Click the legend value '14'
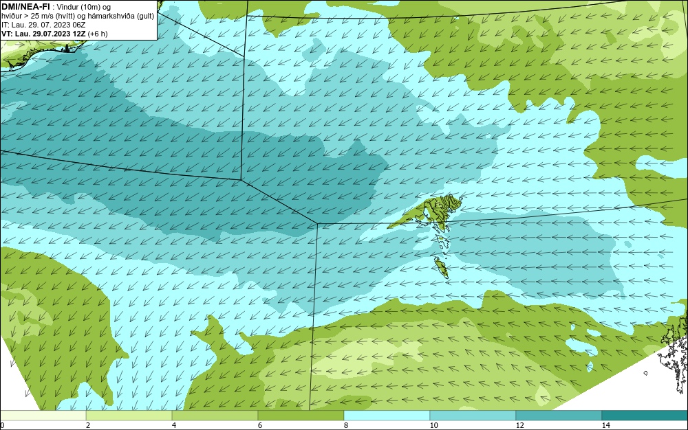Viewport: 688px width, 430px height. point(605,425)
